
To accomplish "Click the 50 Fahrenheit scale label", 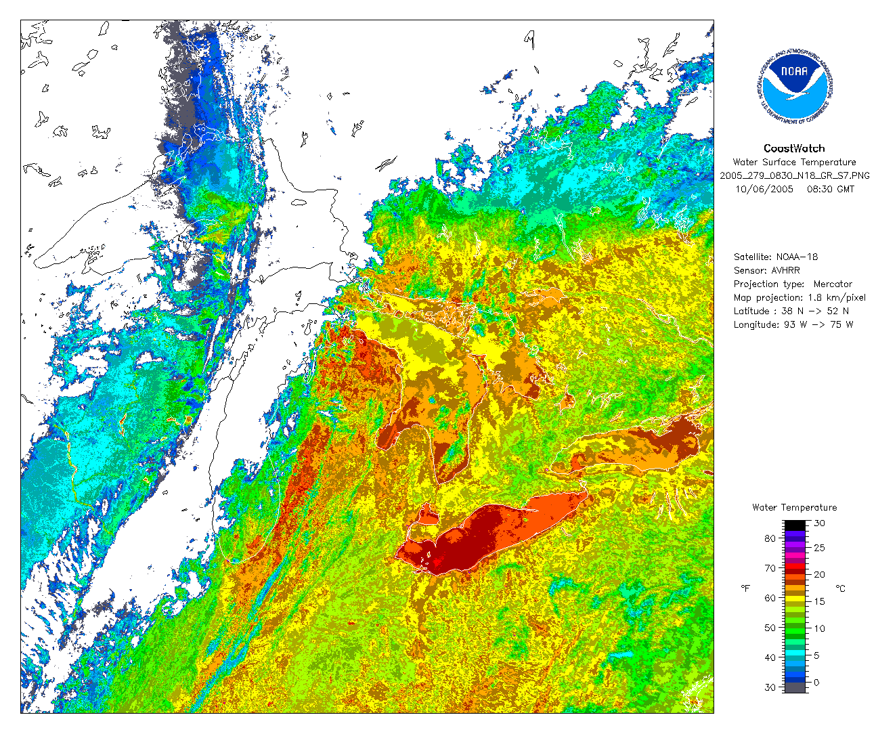I will 770,628.
